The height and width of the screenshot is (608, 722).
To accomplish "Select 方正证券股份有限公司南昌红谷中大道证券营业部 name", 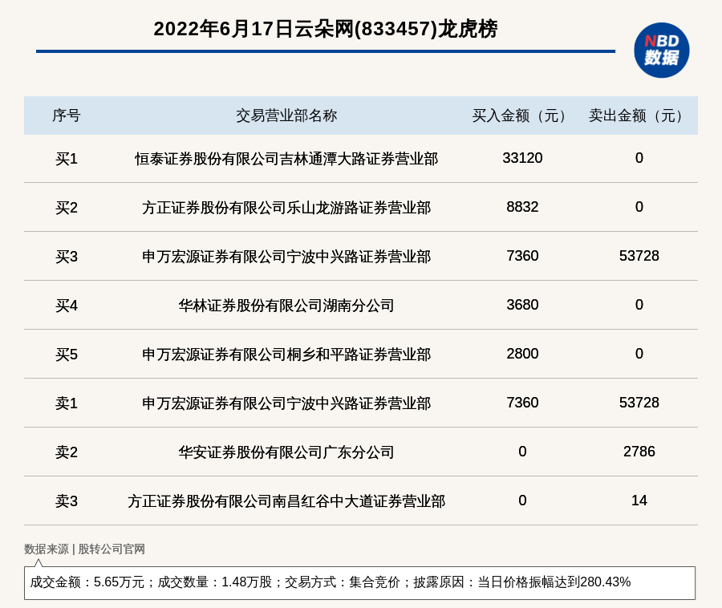I will click(x=286, y=501).
